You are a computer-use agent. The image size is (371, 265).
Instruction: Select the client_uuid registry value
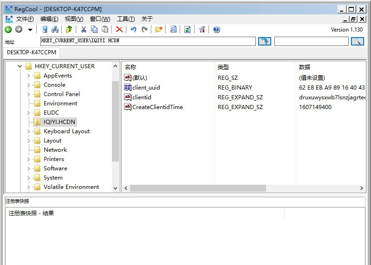(146, 87)
